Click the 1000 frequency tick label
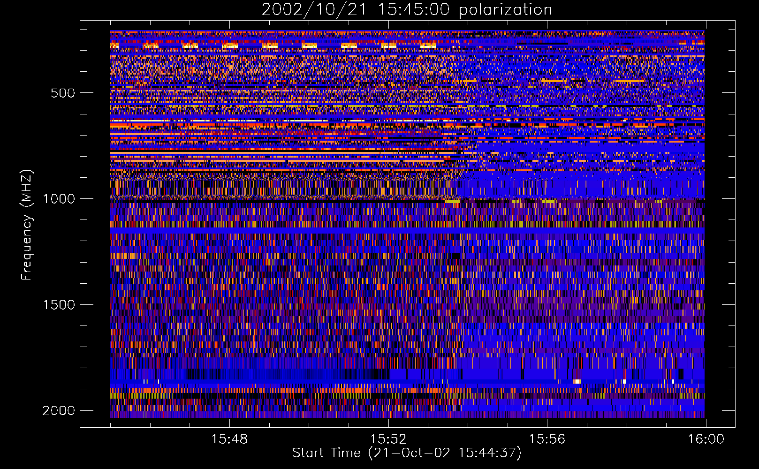 click(x=59, y=199)
